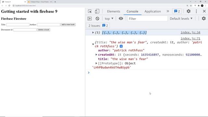This screenshot has height=117, width=208.
Task: Reload the page
Action: point(9,6)
